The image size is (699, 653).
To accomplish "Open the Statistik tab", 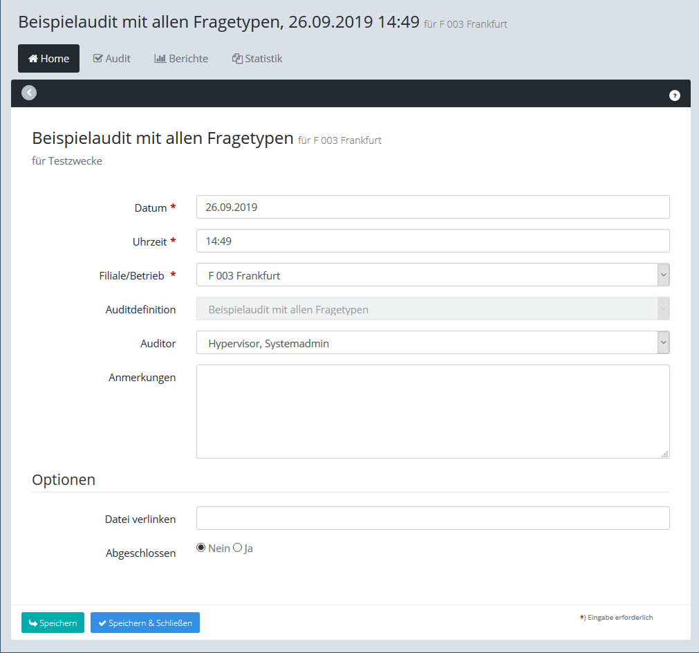I will [257, 59].
